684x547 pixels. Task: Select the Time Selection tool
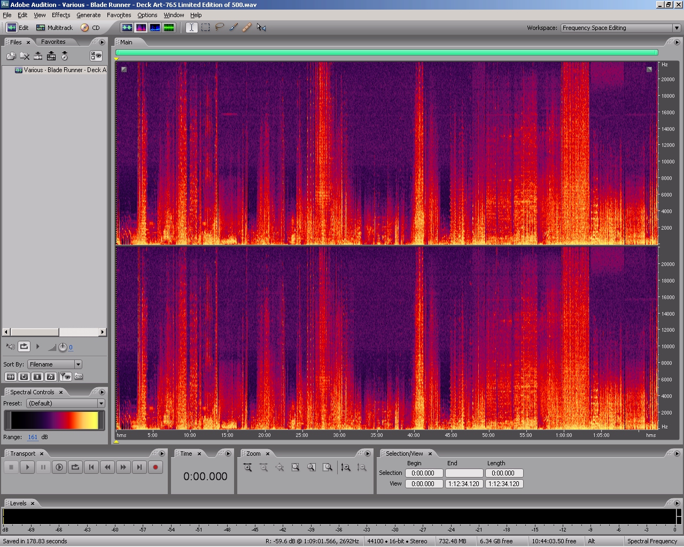point(191,28)
